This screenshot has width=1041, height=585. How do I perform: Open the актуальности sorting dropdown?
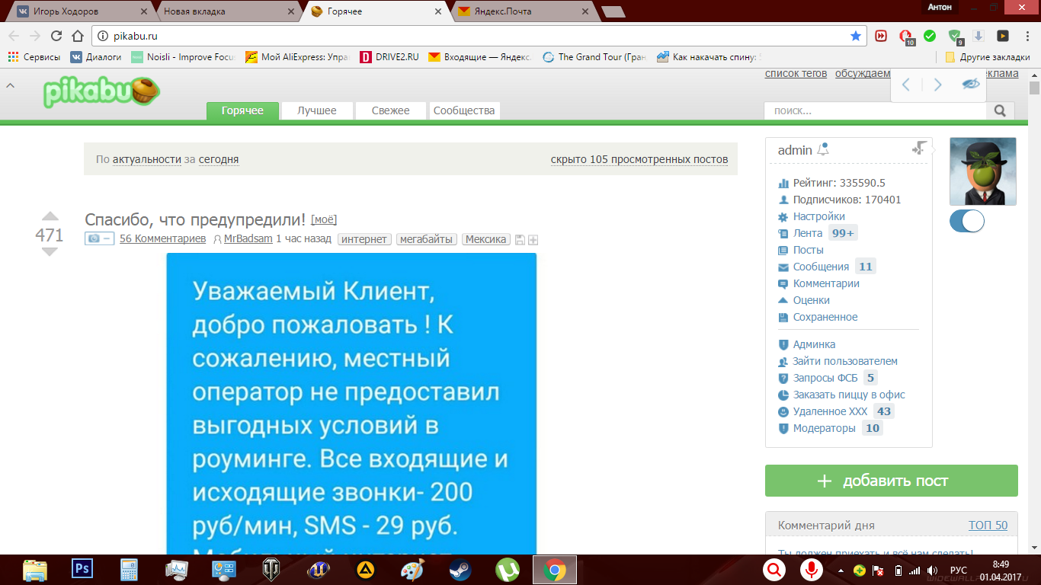(x=147, y=159)
